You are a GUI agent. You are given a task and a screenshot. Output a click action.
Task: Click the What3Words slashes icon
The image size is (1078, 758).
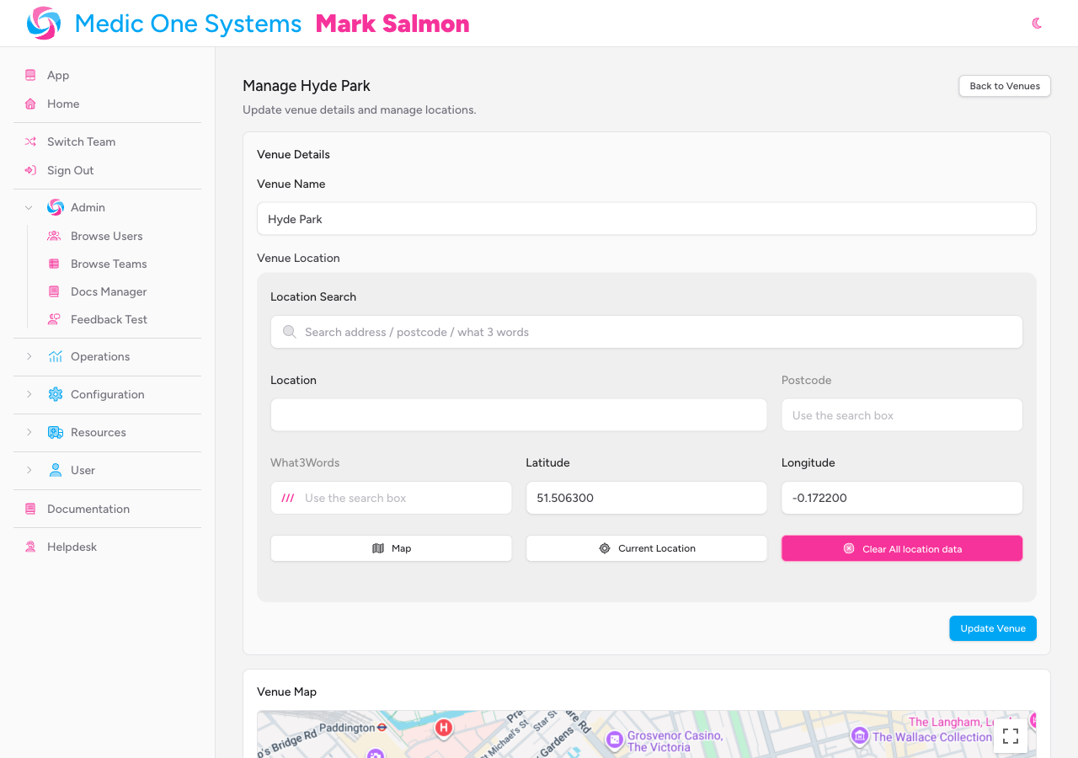(286, 498)
